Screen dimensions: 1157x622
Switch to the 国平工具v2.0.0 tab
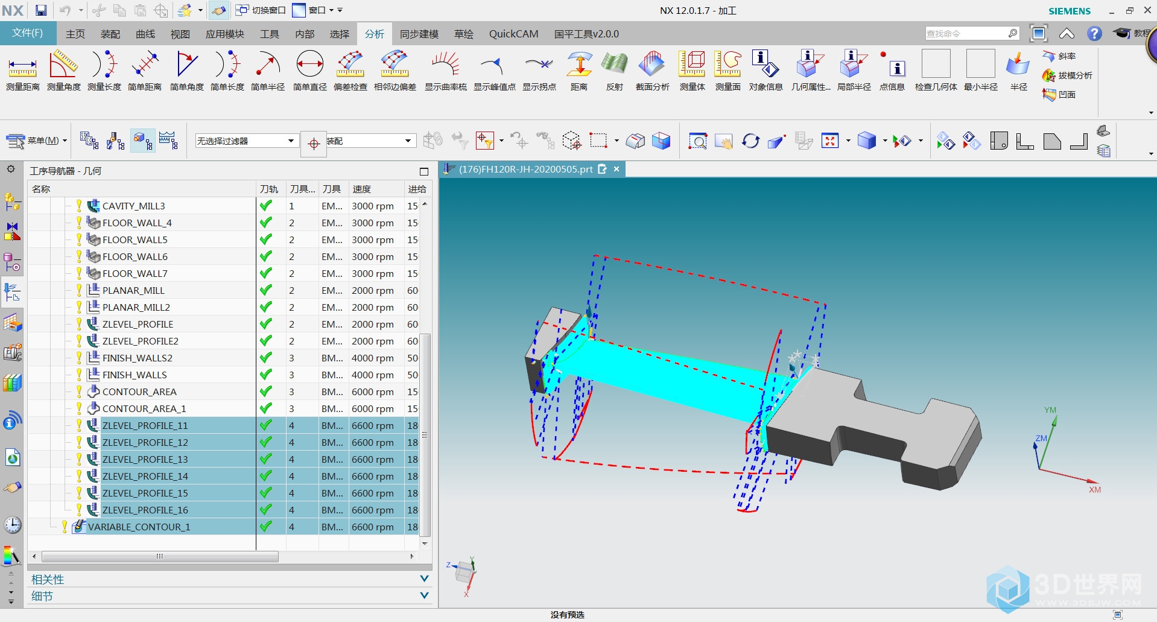click(586, 34)
